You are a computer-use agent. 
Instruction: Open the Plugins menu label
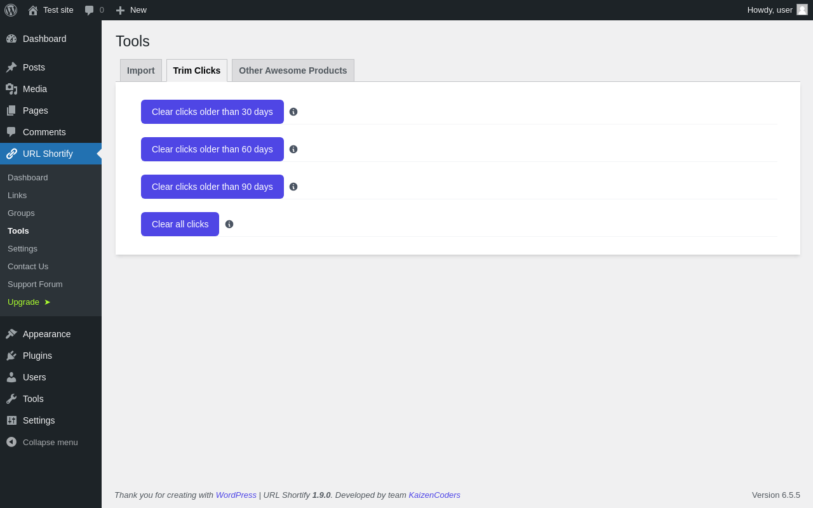pos(37,356)
